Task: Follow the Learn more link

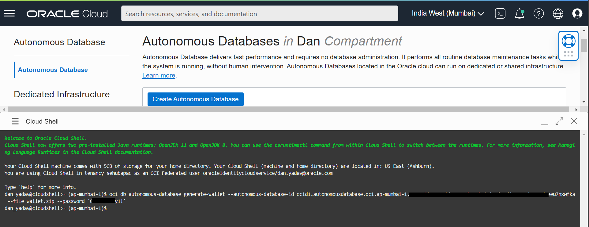Action: [x=159, y=75]
